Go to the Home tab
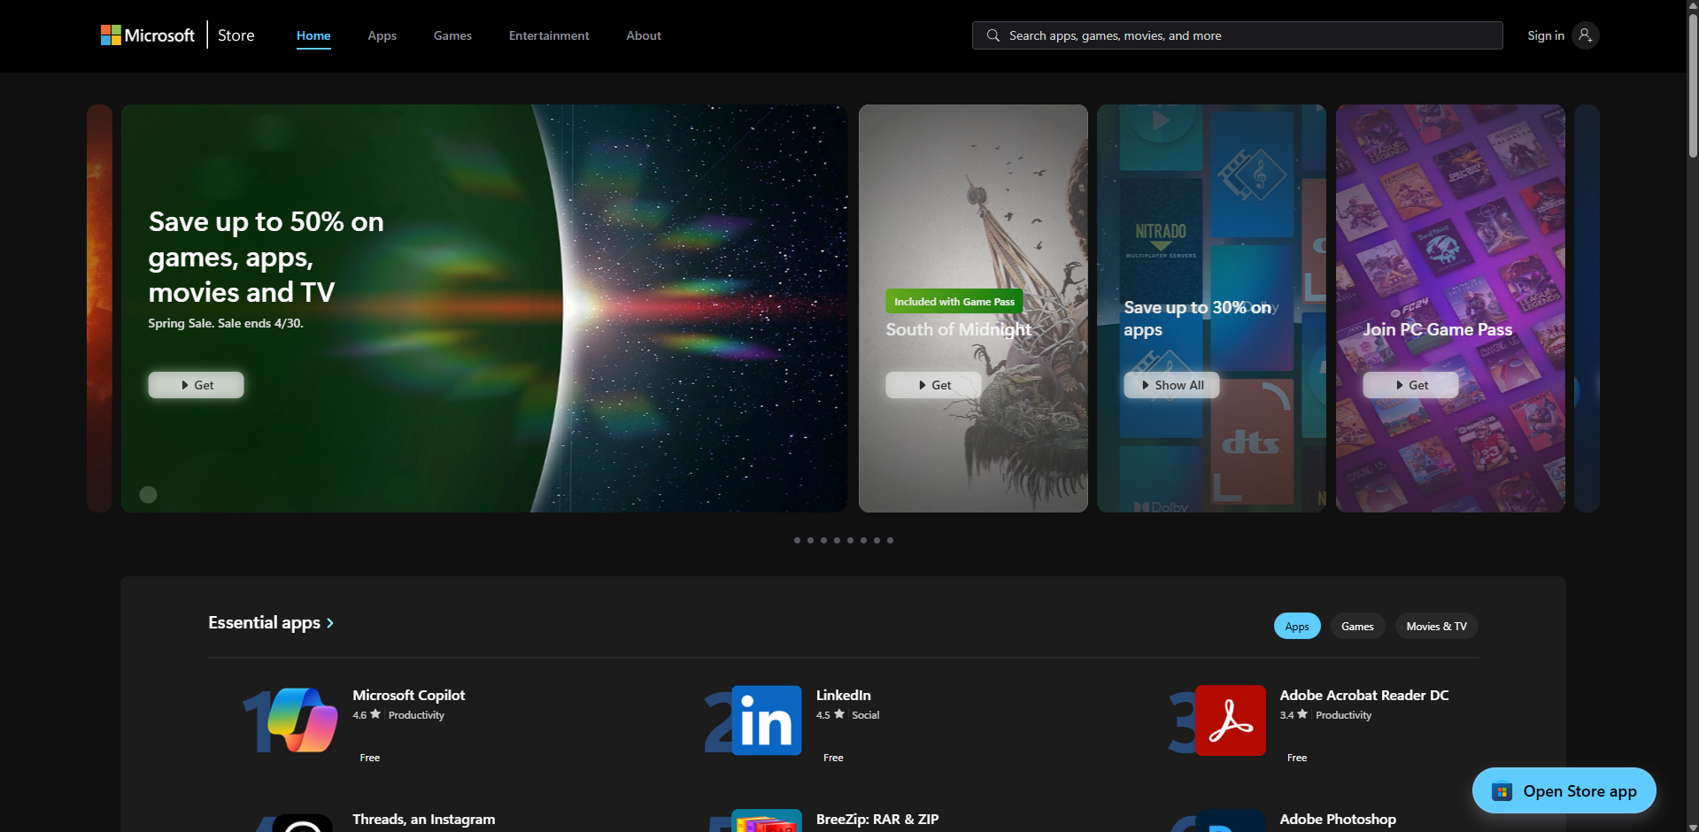1699x832 pixels. (313, 35)
